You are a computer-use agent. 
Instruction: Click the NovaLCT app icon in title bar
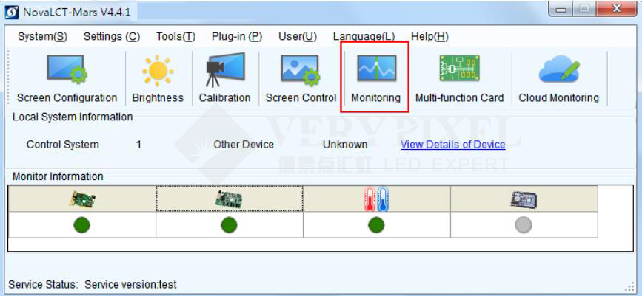[x=11, y=11]
